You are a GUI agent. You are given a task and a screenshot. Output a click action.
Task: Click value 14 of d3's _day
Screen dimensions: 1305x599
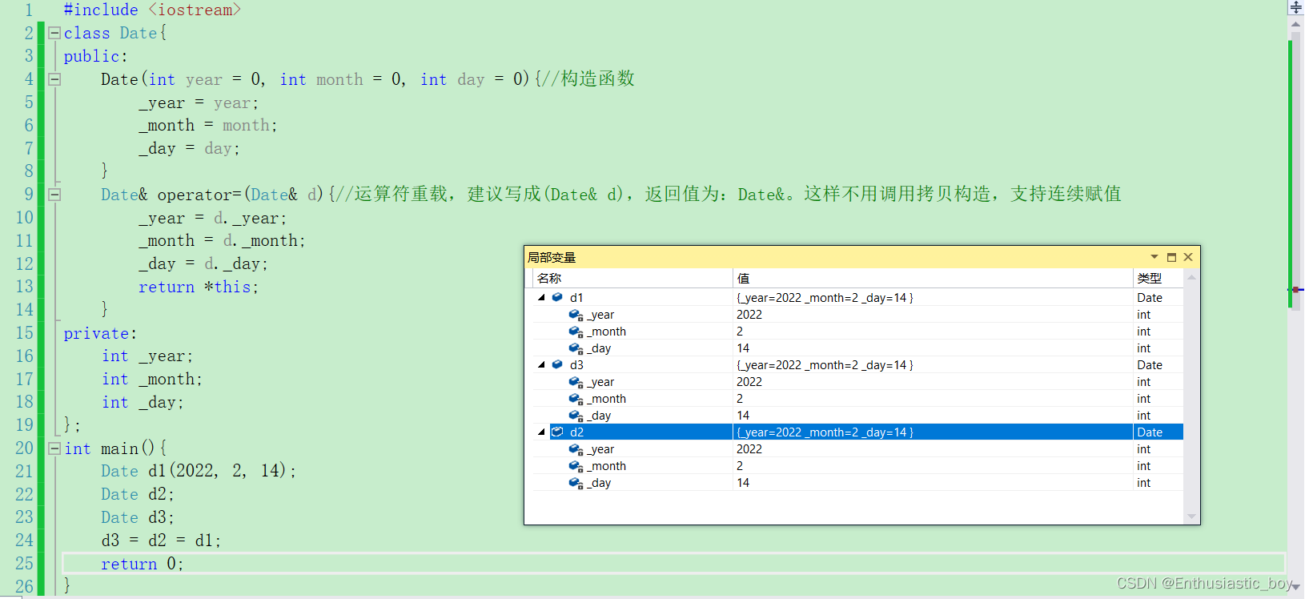(743, 416)
